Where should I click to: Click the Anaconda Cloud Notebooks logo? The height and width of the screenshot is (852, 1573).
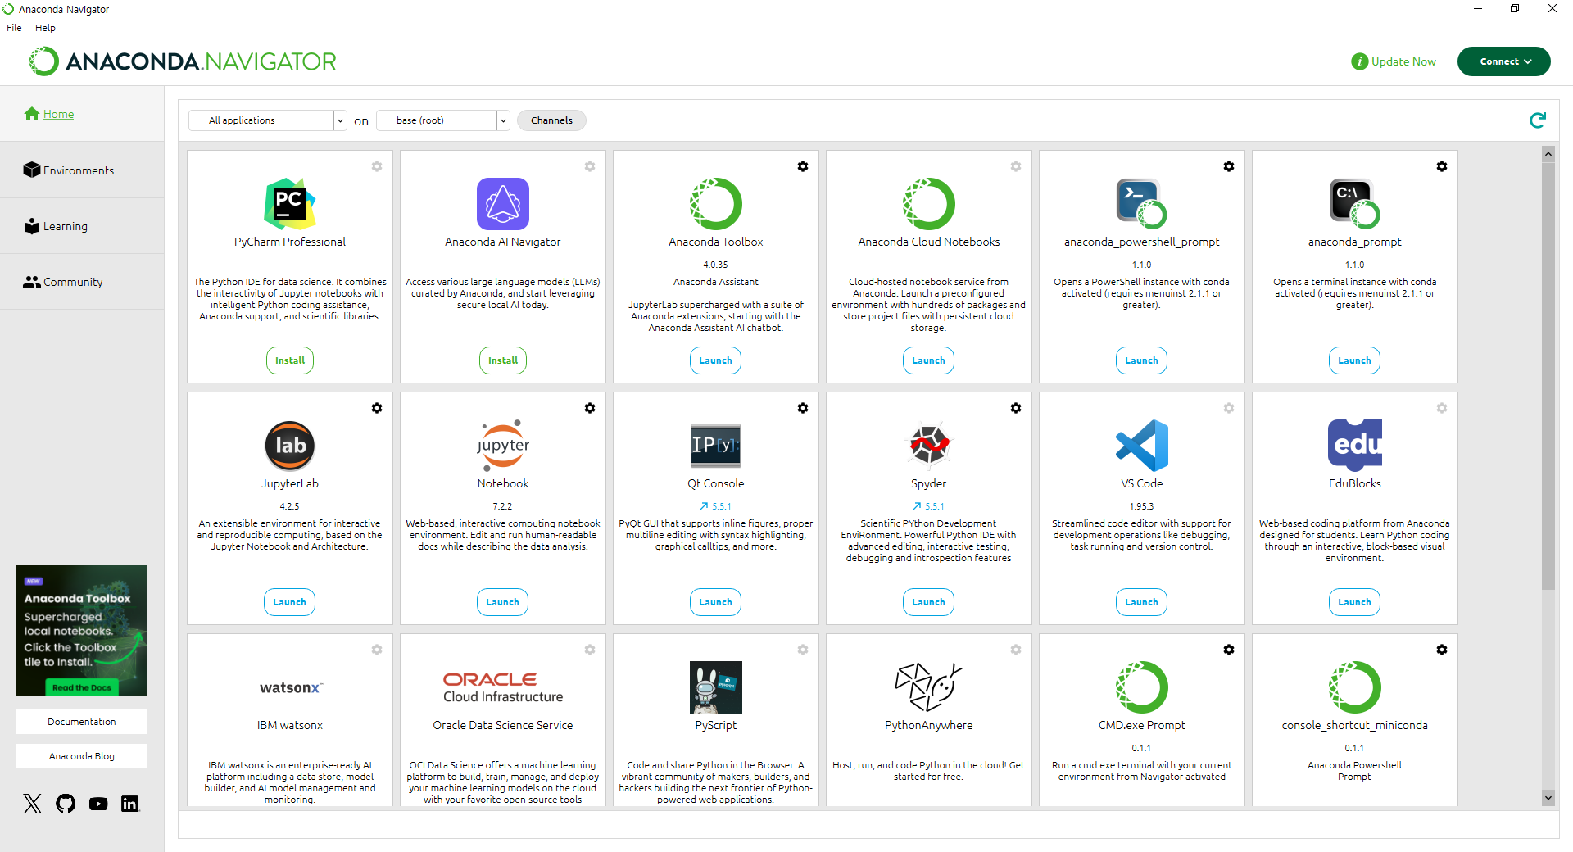(x=929, y=204)
